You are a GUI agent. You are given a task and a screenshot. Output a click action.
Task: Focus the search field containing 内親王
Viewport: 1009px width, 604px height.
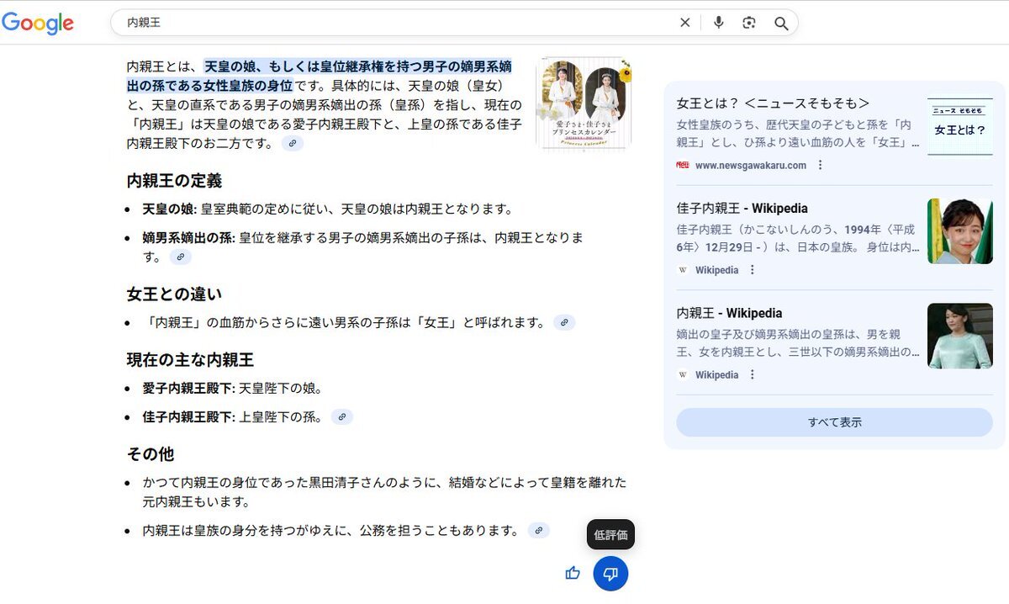pos(395,23)
